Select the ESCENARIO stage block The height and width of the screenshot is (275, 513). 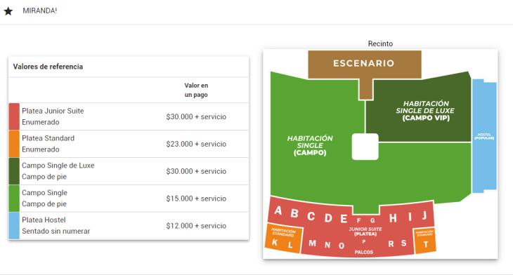pos(365,65)
